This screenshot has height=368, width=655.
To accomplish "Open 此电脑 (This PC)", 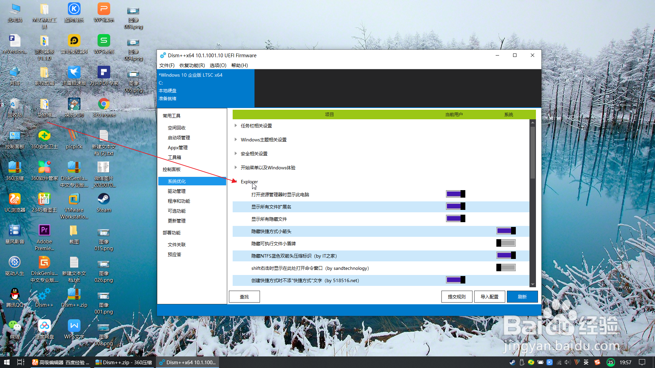I will point(14,10).
